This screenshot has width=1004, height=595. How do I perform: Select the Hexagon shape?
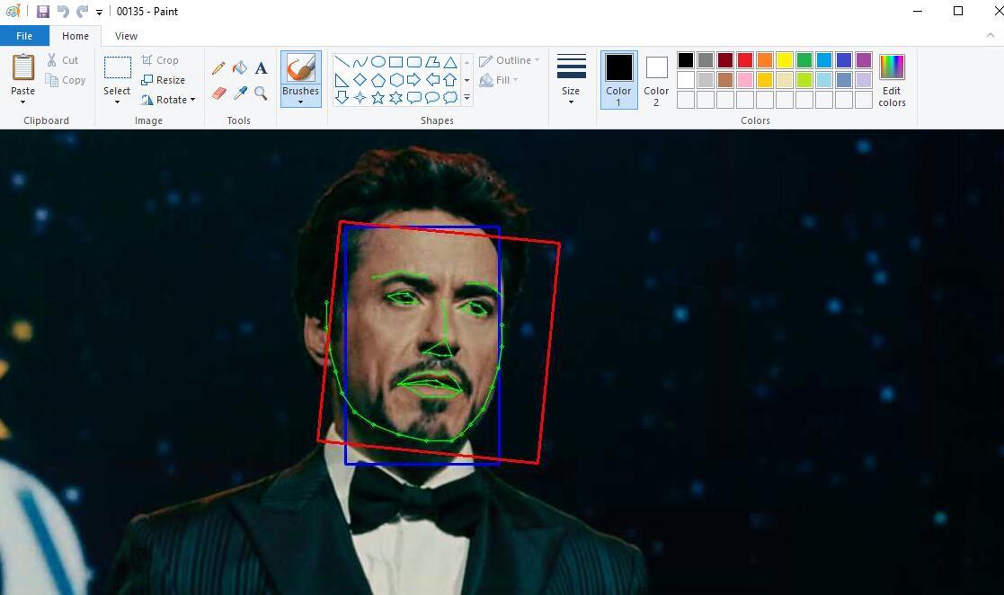coord(396,80)
